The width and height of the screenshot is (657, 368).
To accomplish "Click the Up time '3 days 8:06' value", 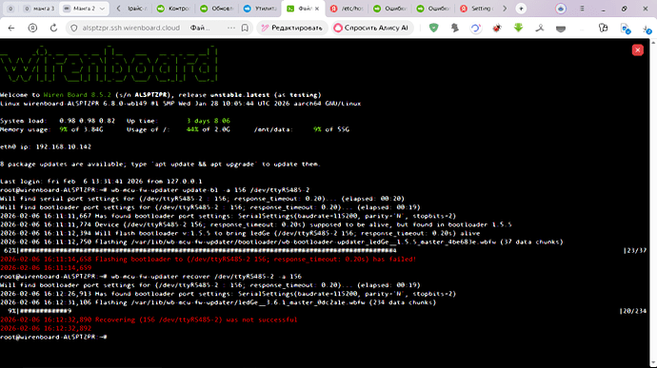I will point(209,121).
